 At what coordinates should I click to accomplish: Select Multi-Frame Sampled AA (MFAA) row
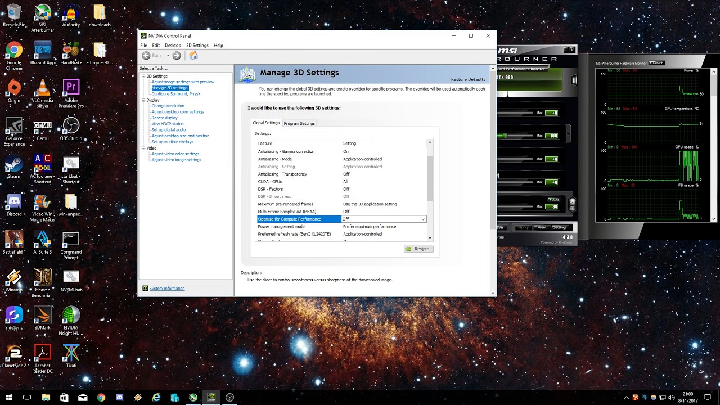coord(341,211)
